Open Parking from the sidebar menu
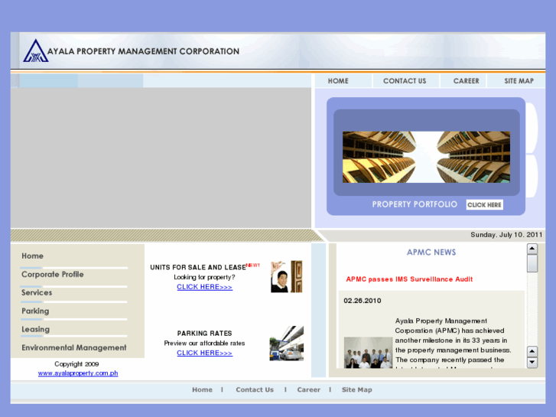The width and height of the screenshot is (556, 417). coord(35,311)
